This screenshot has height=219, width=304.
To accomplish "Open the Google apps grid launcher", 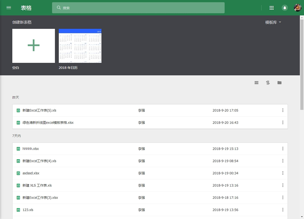I will point(271,8).
